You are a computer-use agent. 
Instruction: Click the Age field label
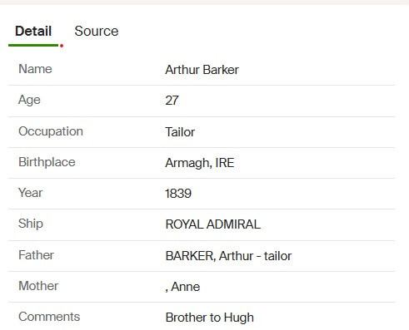[29, 100]
